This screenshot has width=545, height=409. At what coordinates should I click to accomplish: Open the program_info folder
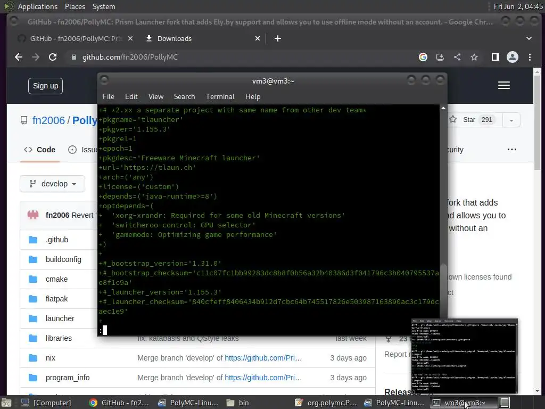68,378
